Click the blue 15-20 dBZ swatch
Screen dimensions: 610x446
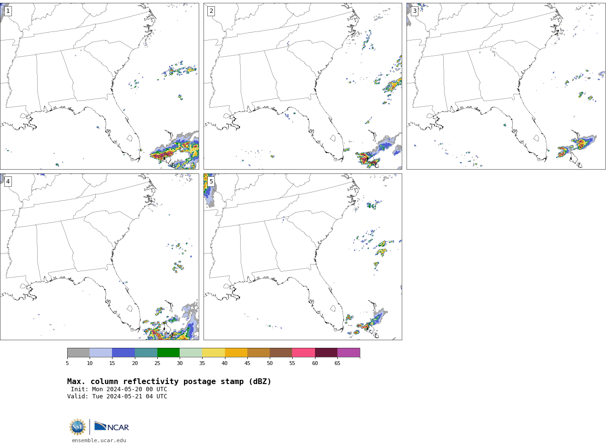tap(123, 353)
